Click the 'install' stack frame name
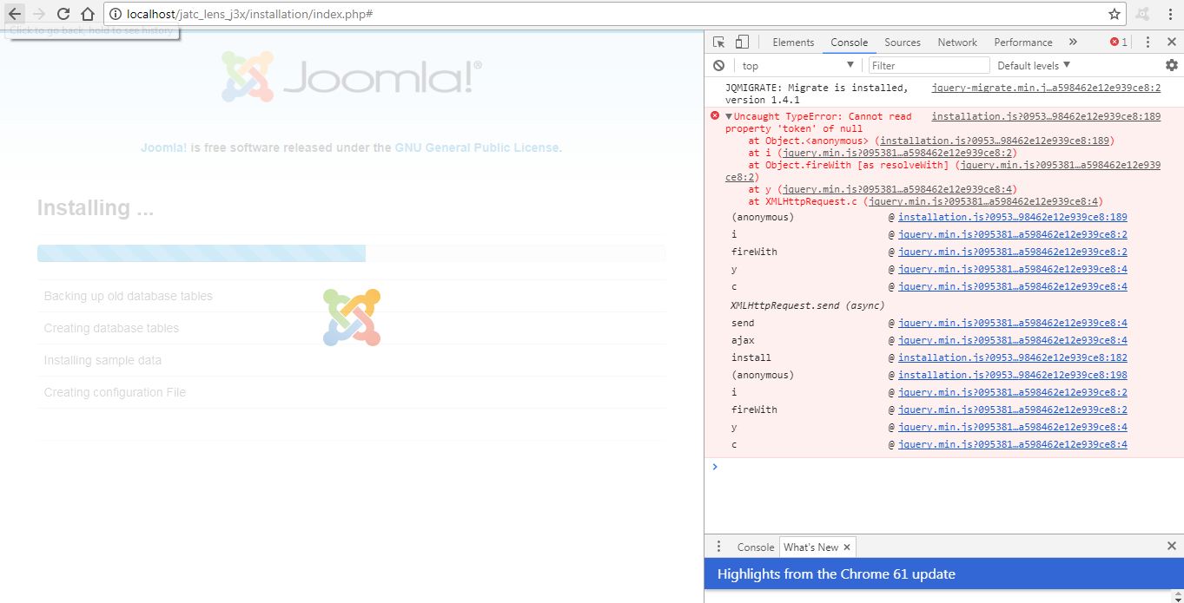The height and width of the screenshot is (603, 1184). [751, 357]
